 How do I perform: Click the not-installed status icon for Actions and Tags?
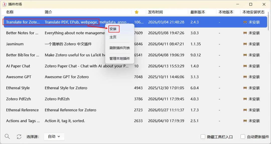(x=245, y=121)
